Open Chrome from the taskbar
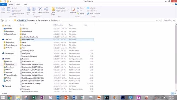The height and width of the screenshot is (100, 177). pos(10,97)
